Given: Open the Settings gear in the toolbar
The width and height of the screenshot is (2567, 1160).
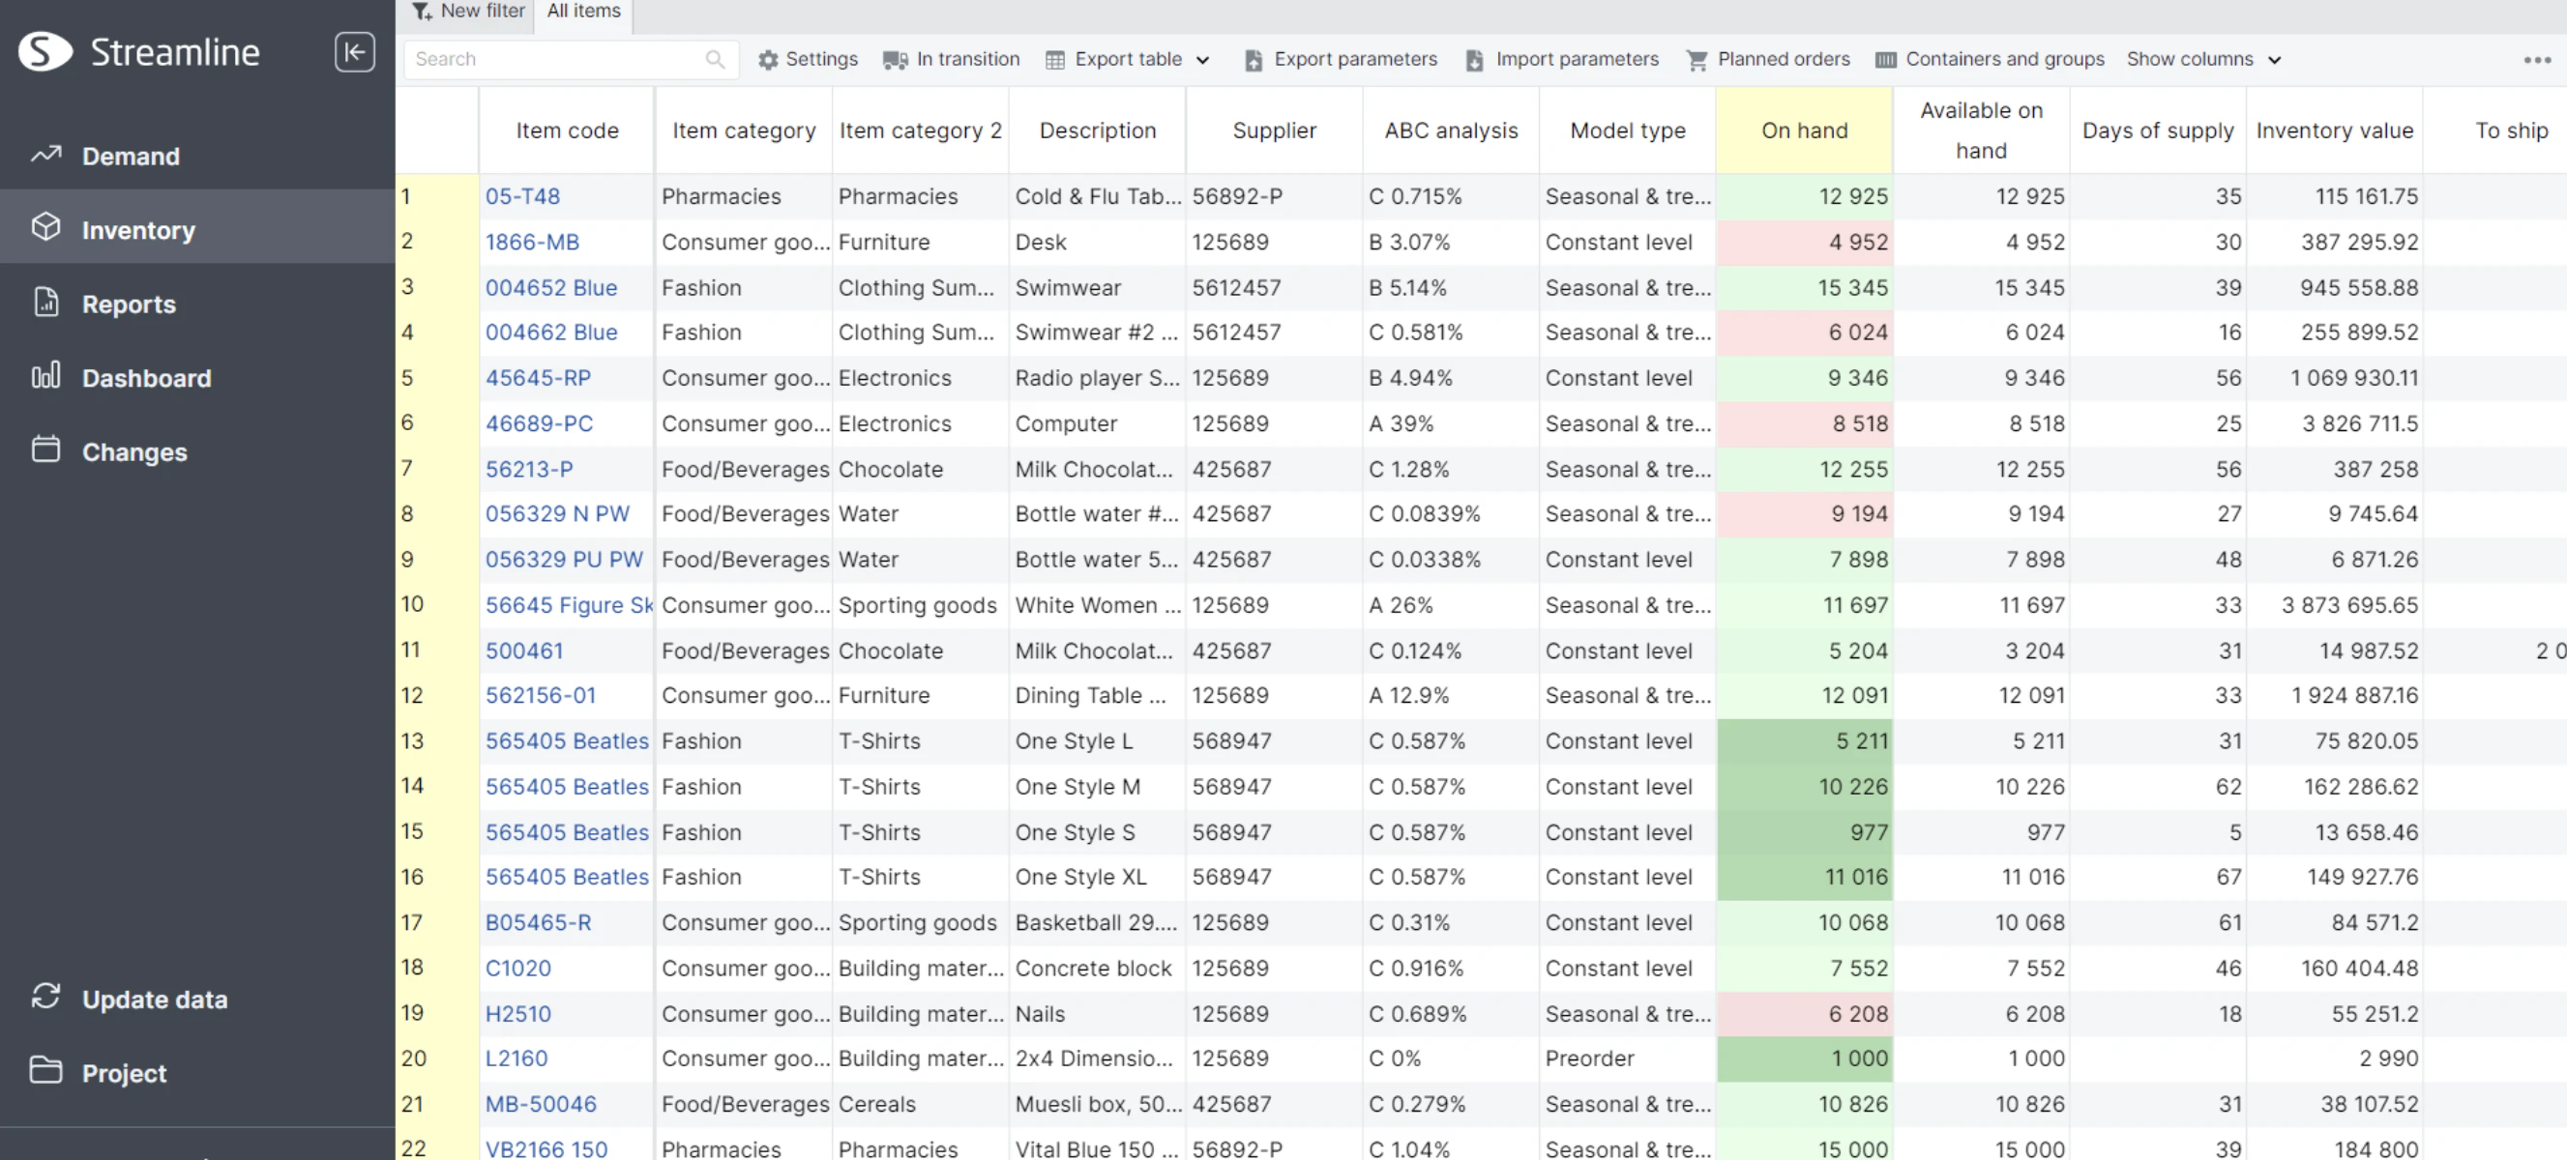Looking at the screenshot, I should tap(767, 60).
